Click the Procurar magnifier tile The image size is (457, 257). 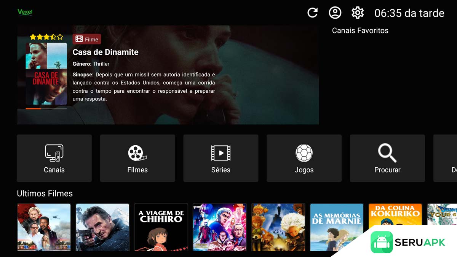point(387,158)
